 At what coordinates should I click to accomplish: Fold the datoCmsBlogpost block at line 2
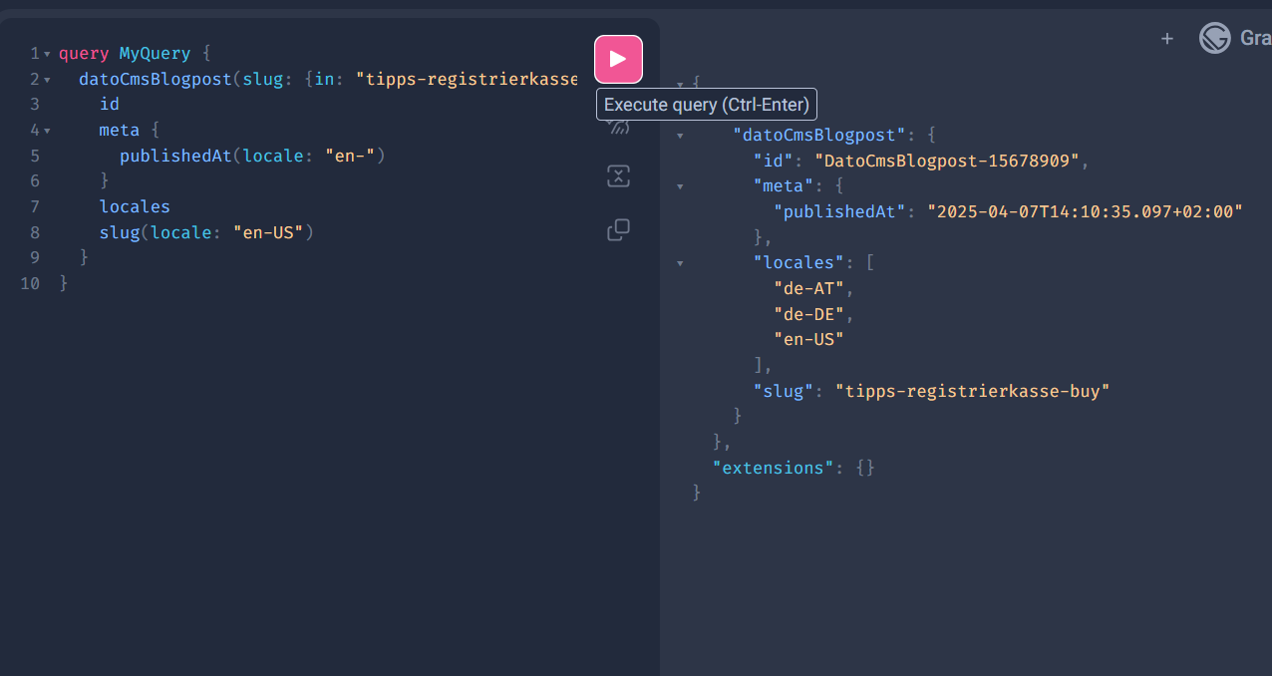47,80
